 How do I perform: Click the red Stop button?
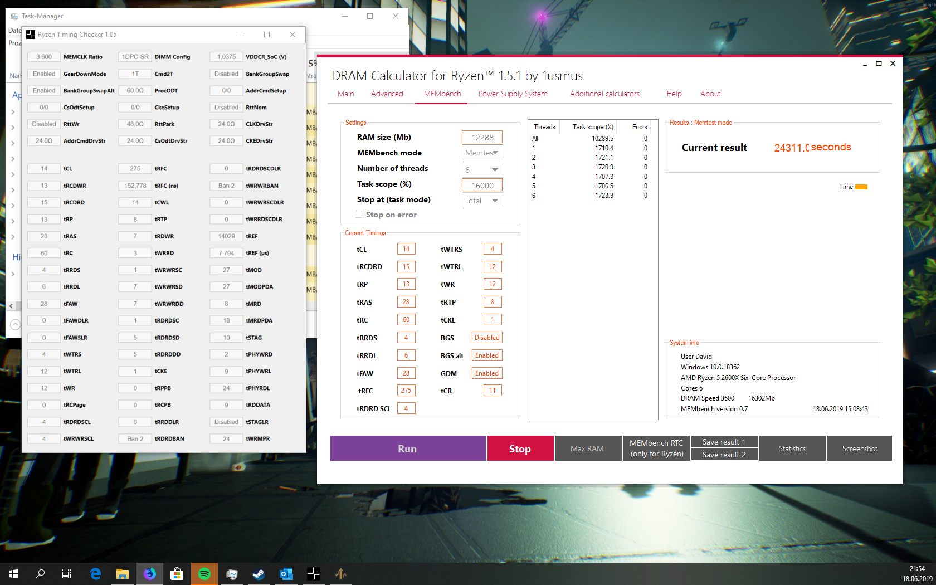(520, 448)
